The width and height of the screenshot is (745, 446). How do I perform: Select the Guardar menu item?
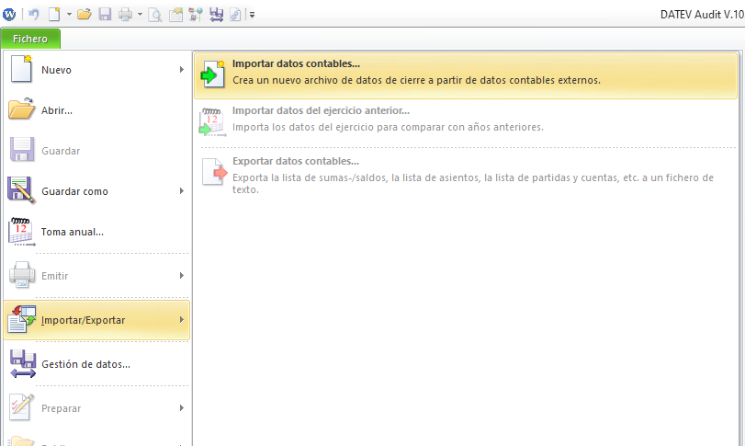point(97,151)
